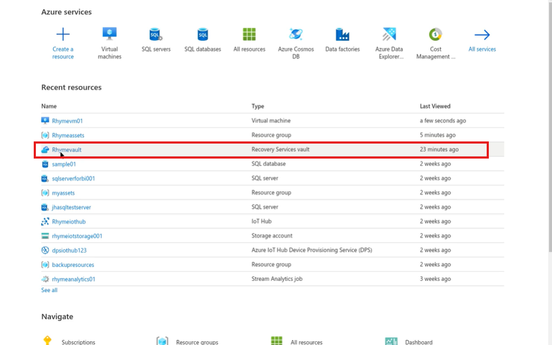Click the Create a resource label
The width and height of the screenshot is (552, 345).
pos(63,53)
